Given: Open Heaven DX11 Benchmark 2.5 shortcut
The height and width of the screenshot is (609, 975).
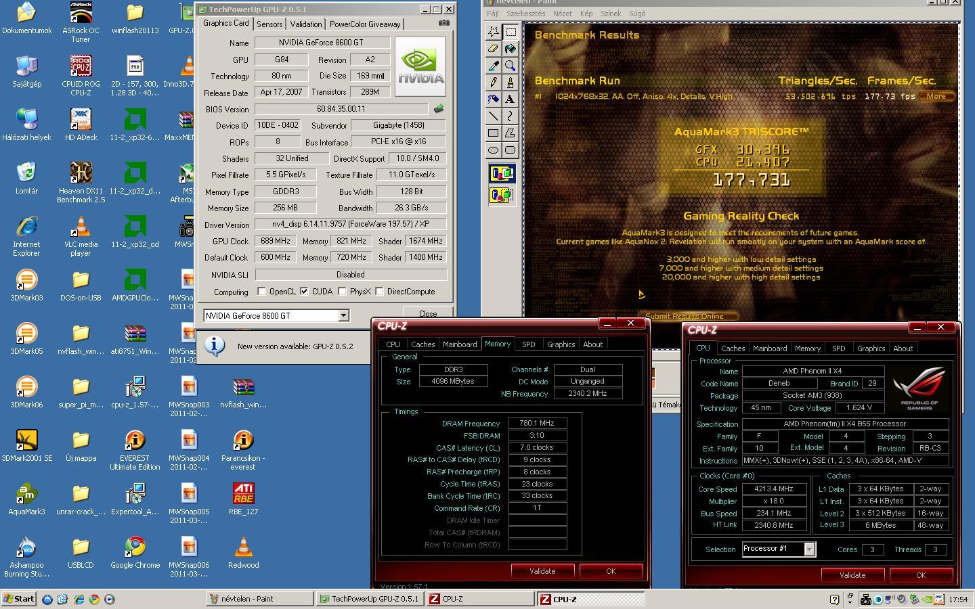Looking at the screenshot, I should (81, 182).
